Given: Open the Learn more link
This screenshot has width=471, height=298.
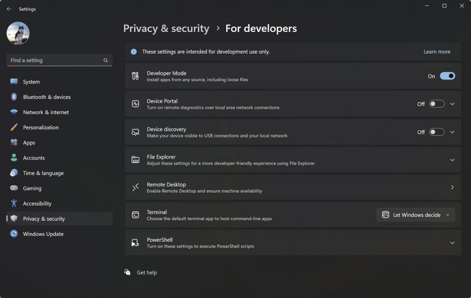Looking at the screenshot, I should [x=437, y=51].
